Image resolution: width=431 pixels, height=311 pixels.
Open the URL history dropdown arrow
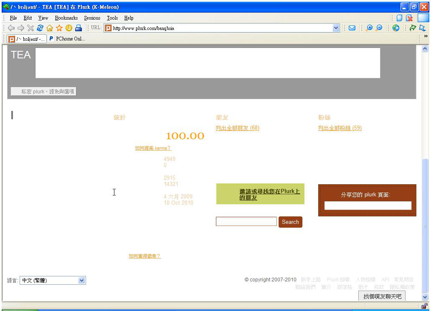(336, 28)
